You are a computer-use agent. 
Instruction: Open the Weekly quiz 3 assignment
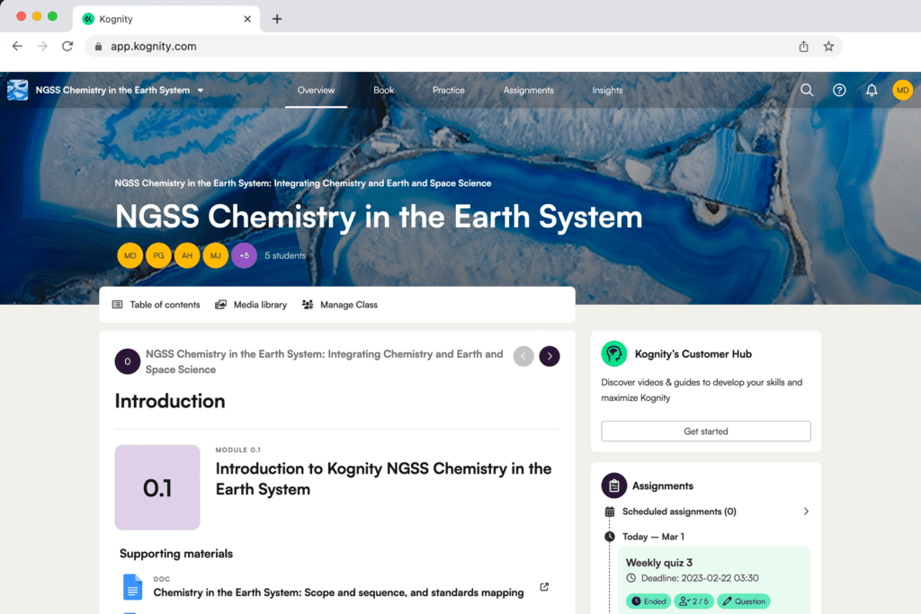659,562
